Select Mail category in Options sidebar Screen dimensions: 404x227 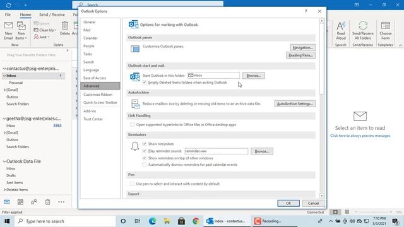click(100, 30)
